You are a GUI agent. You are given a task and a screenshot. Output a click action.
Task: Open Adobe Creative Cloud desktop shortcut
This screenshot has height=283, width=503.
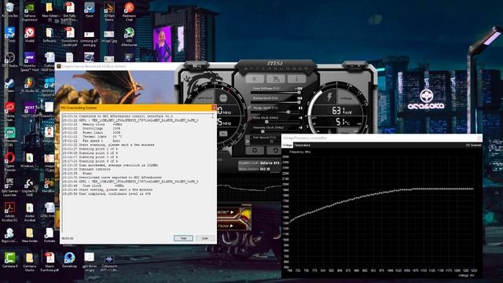click(x=10, y=112)
